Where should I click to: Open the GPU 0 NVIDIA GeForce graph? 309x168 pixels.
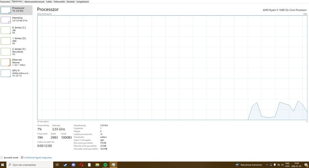(16, 73)
